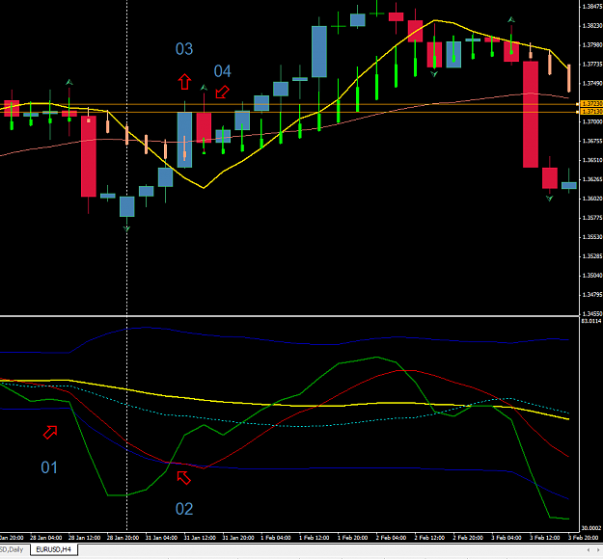Image resolution: width=603 pixels, height=559 pixels.
Task: Select the white dotted vertical line
Action: click(x=127, y=265)
